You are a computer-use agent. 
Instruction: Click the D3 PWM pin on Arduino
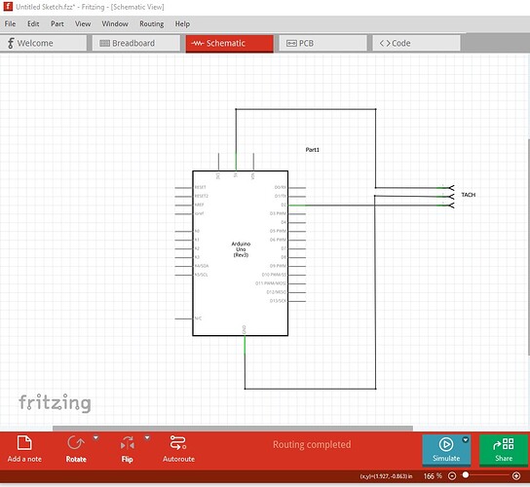[297, 214]
